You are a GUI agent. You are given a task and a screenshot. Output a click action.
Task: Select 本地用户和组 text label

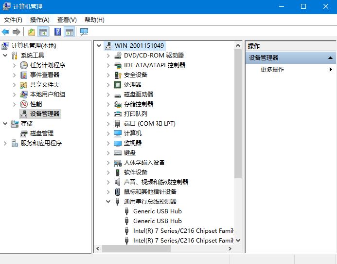click(x=48, y=94)
